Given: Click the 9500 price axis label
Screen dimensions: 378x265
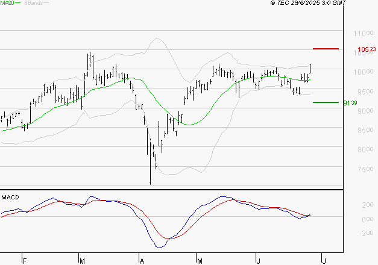Looking at the screenshot, I should [x=366, y=92].
